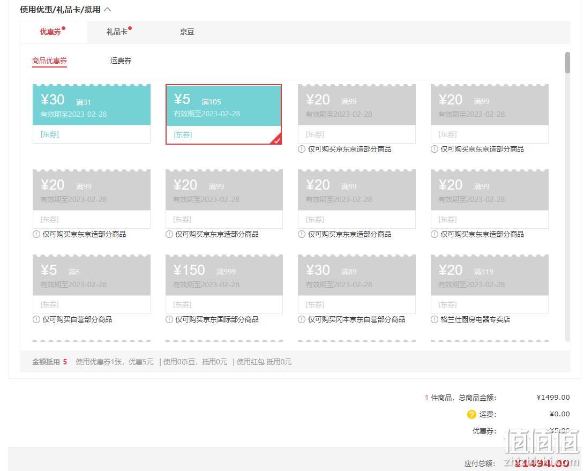Image resolution: width=584 pixels, height=471 pixels.
Task: Choose the ¥150 满999 coupon
Action: coord(224,284)
